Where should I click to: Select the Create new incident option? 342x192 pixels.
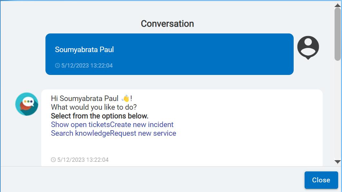coord(142,124)
